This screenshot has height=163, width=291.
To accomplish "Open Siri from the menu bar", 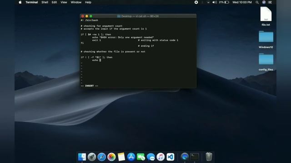I will (x=264, y=2).
